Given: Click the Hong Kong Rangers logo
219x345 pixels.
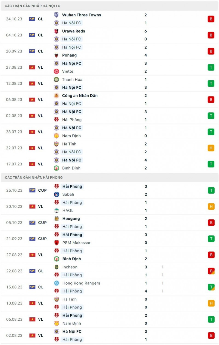Looking at the screenshot, I should tap(56, 283).
